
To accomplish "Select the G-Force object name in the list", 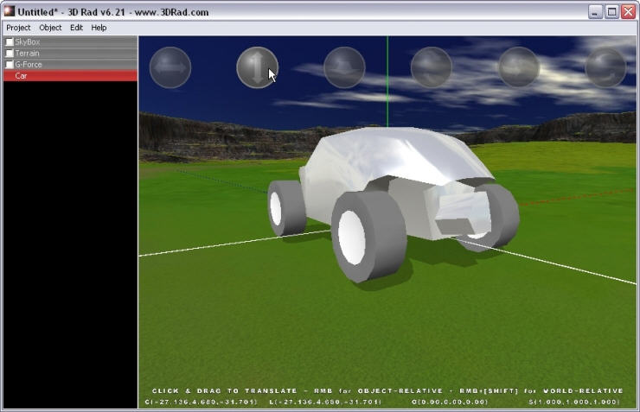I will (x=29, y=64).
